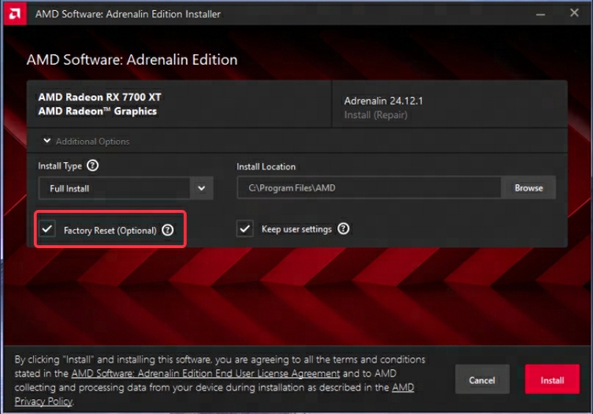The width and height of the screenshot is (593, 414).
Task: Select the AMD Radeon RX 7700 XT text
Action: pyautogui.click(x=100, y=97)
